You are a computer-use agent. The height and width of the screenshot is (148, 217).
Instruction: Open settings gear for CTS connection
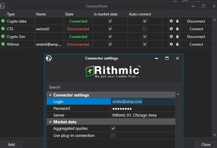(171, 29)
